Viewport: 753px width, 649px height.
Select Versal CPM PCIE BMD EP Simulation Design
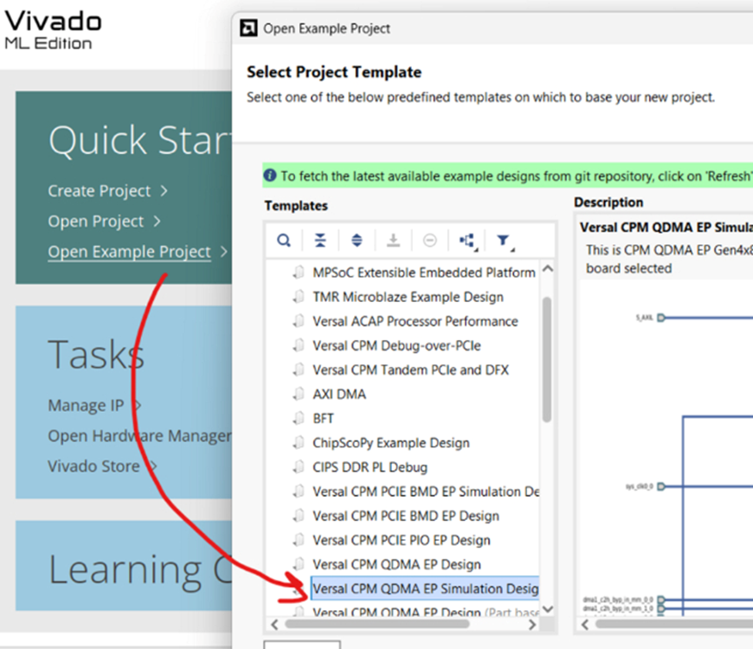426,492
